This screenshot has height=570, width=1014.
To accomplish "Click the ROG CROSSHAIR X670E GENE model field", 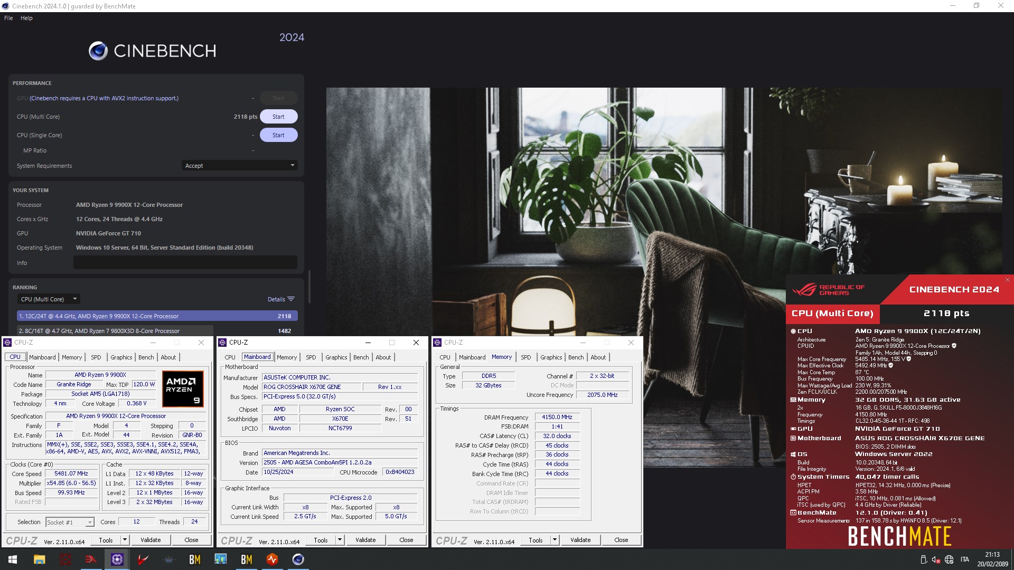I will pos(312,387).
